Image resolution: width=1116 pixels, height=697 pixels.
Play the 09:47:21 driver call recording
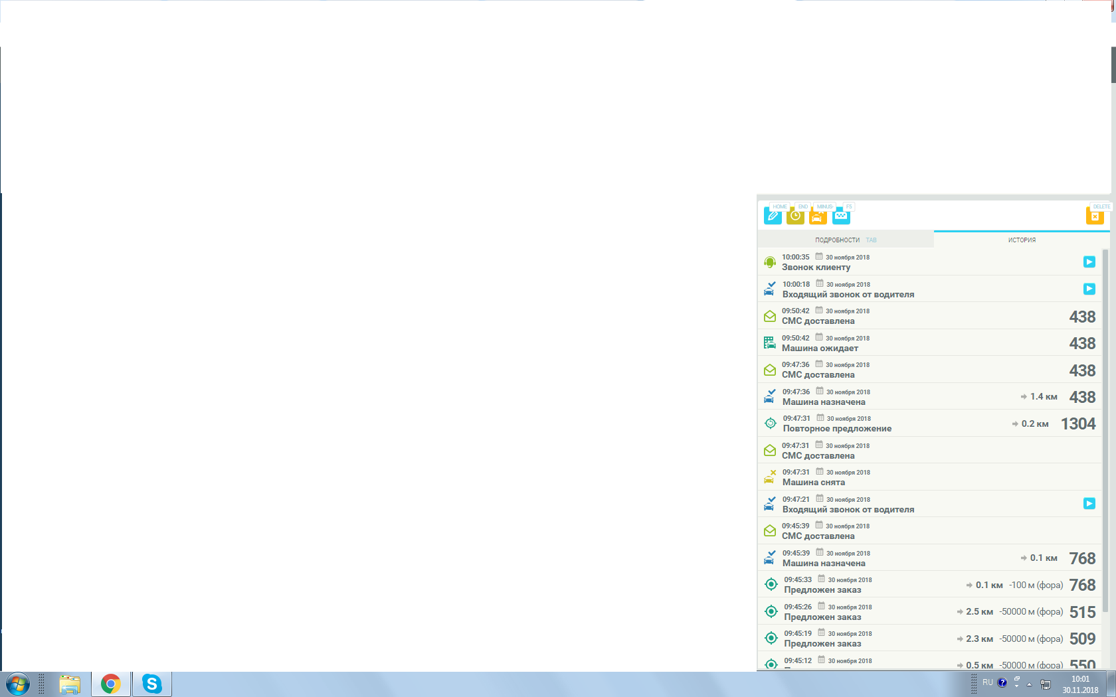1089,503
